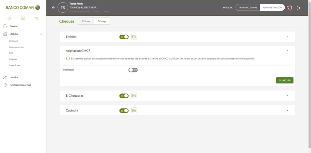Viewport: 311px width, 153px height.
Task: Save Emisión settings with disk icon
Action: pyautogui.click(x=134, y=37)
